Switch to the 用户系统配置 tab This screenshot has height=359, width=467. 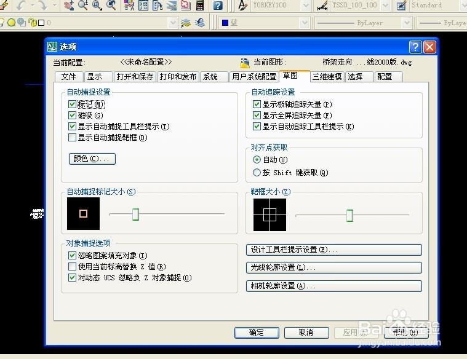tap(254, 77)
